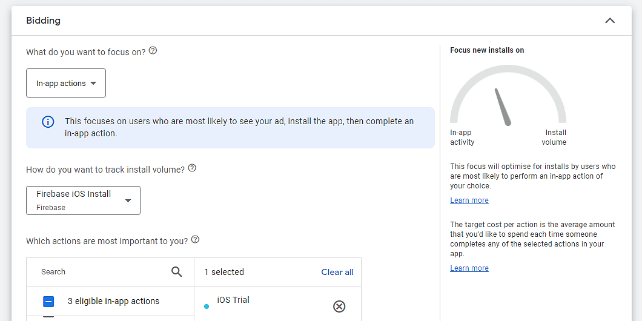The height and width of the screenshot is (321, 642).
Task: Open help for 'What do you want to focus on?'
Action: pos(153,51)
